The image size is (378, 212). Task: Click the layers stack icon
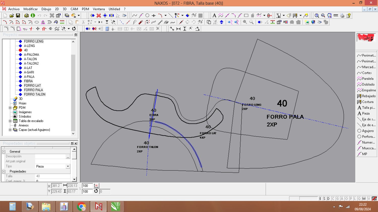(67, 16)
